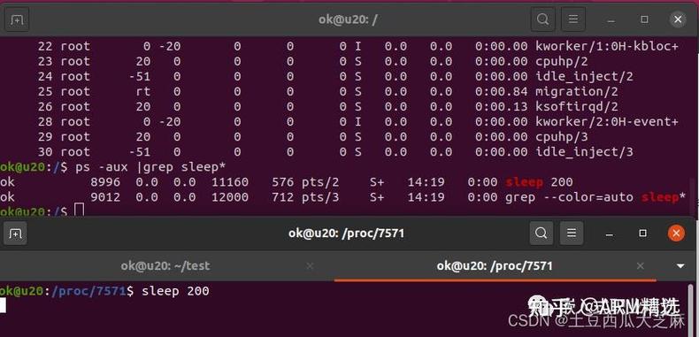Image resolution: width=699 pixels, height=337 pixels.
Task: Click the idle_inject/2 process name
Action: pyautogui.click(x=585, y=77)
